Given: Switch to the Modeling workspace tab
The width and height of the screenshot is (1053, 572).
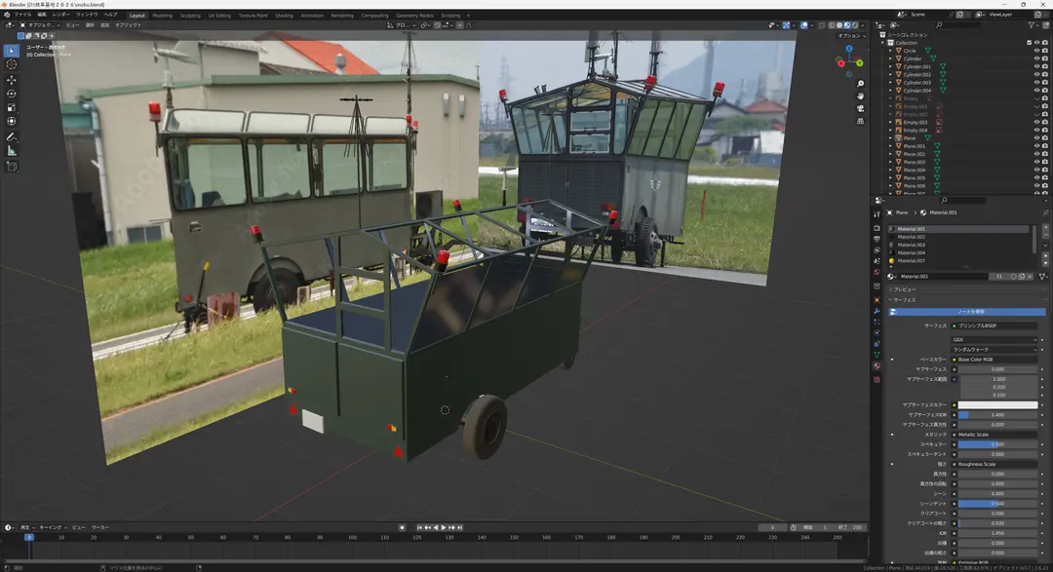Looking at the screenshot, I should click(x=163, y=16).
